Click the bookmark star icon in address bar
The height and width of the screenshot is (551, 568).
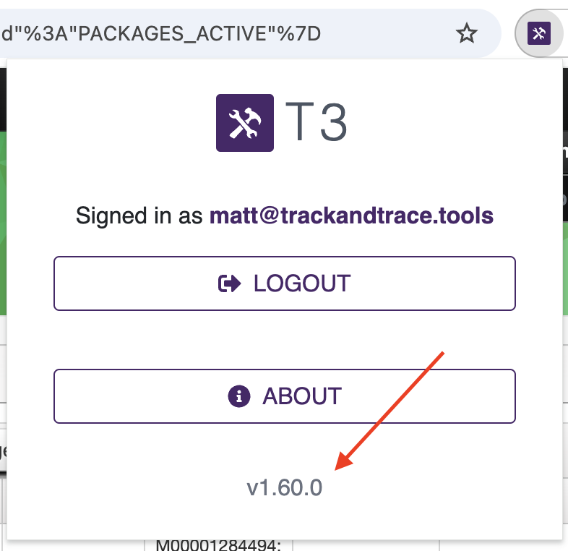pyautogui.click(x=467, y=33)
